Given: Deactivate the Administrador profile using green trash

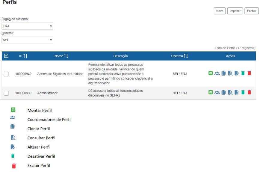Looking at the screenshot, I should pos(243,92).
